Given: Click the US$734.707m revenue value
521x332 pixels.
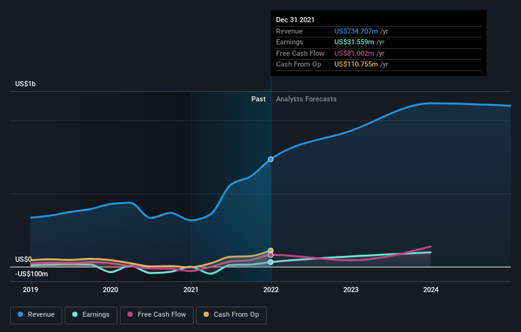Looking at the screenshot, I should [x=356, y=31].
